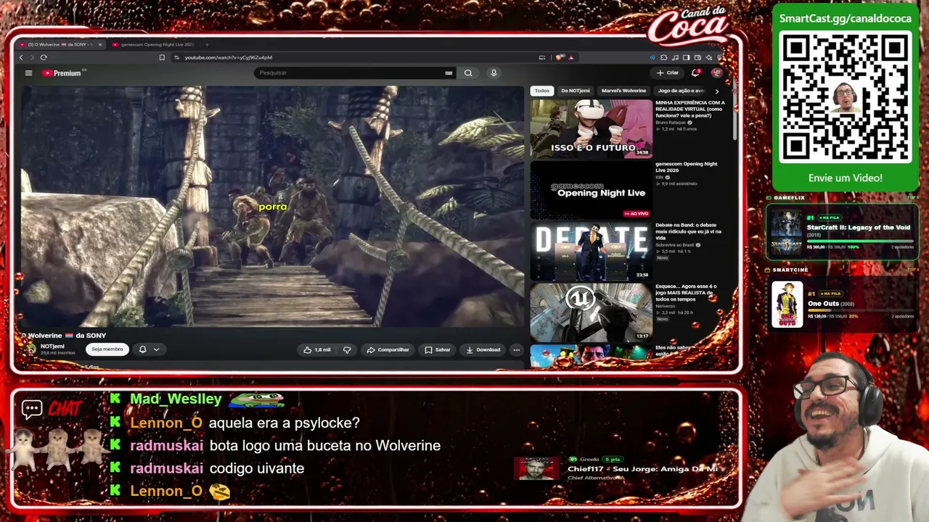Start voice search with the microphone icon
Screen dimensions: 929x522
[494, 72]
